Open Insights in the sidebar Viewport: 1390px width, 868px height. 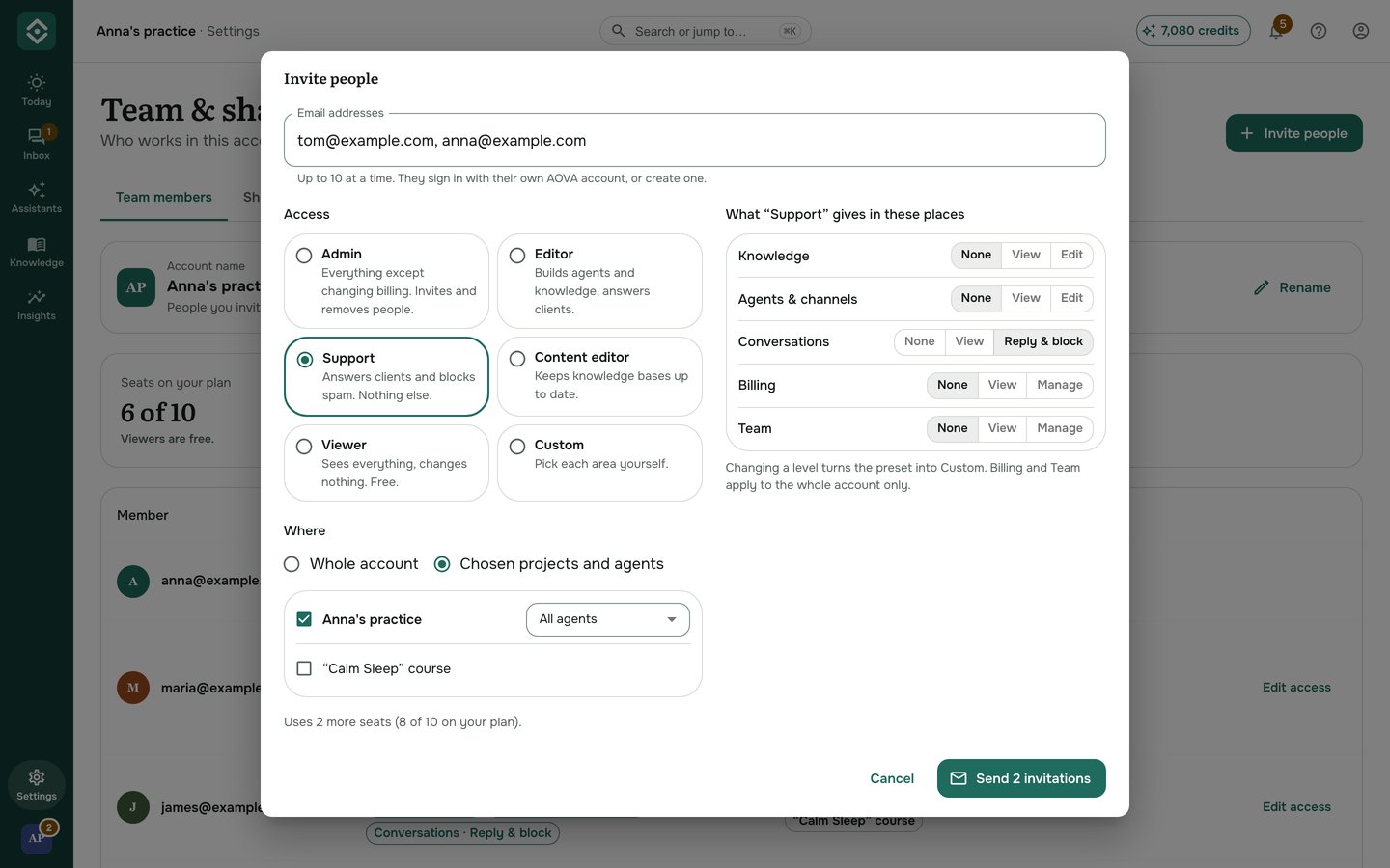37,304
